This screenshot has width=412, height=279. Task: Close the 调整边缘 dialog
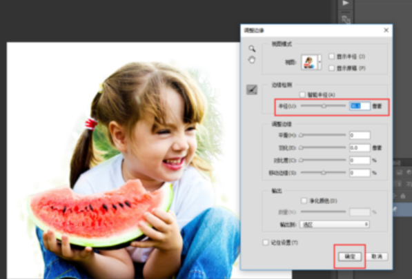pyautogui.click(x=386, y=30)
